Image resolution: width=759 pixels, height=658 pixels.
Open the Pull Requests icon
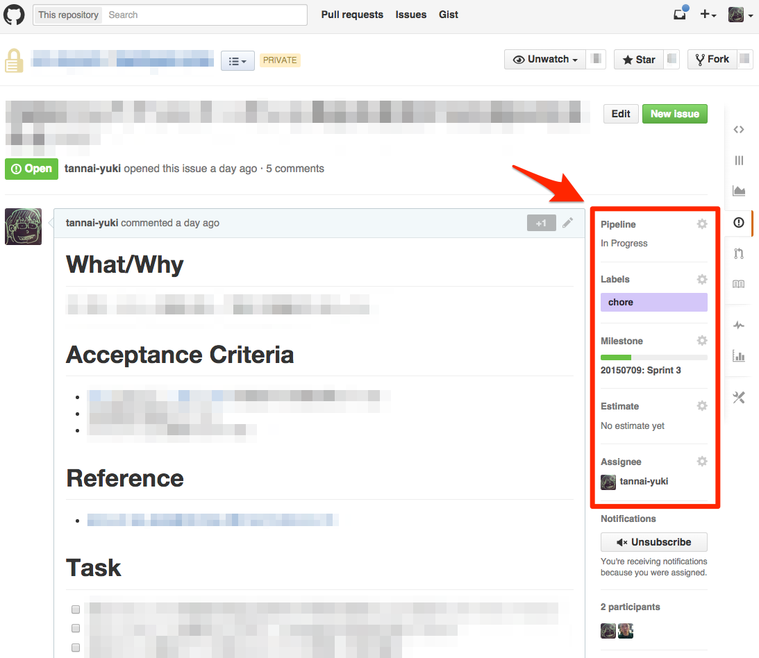point(738,253)
